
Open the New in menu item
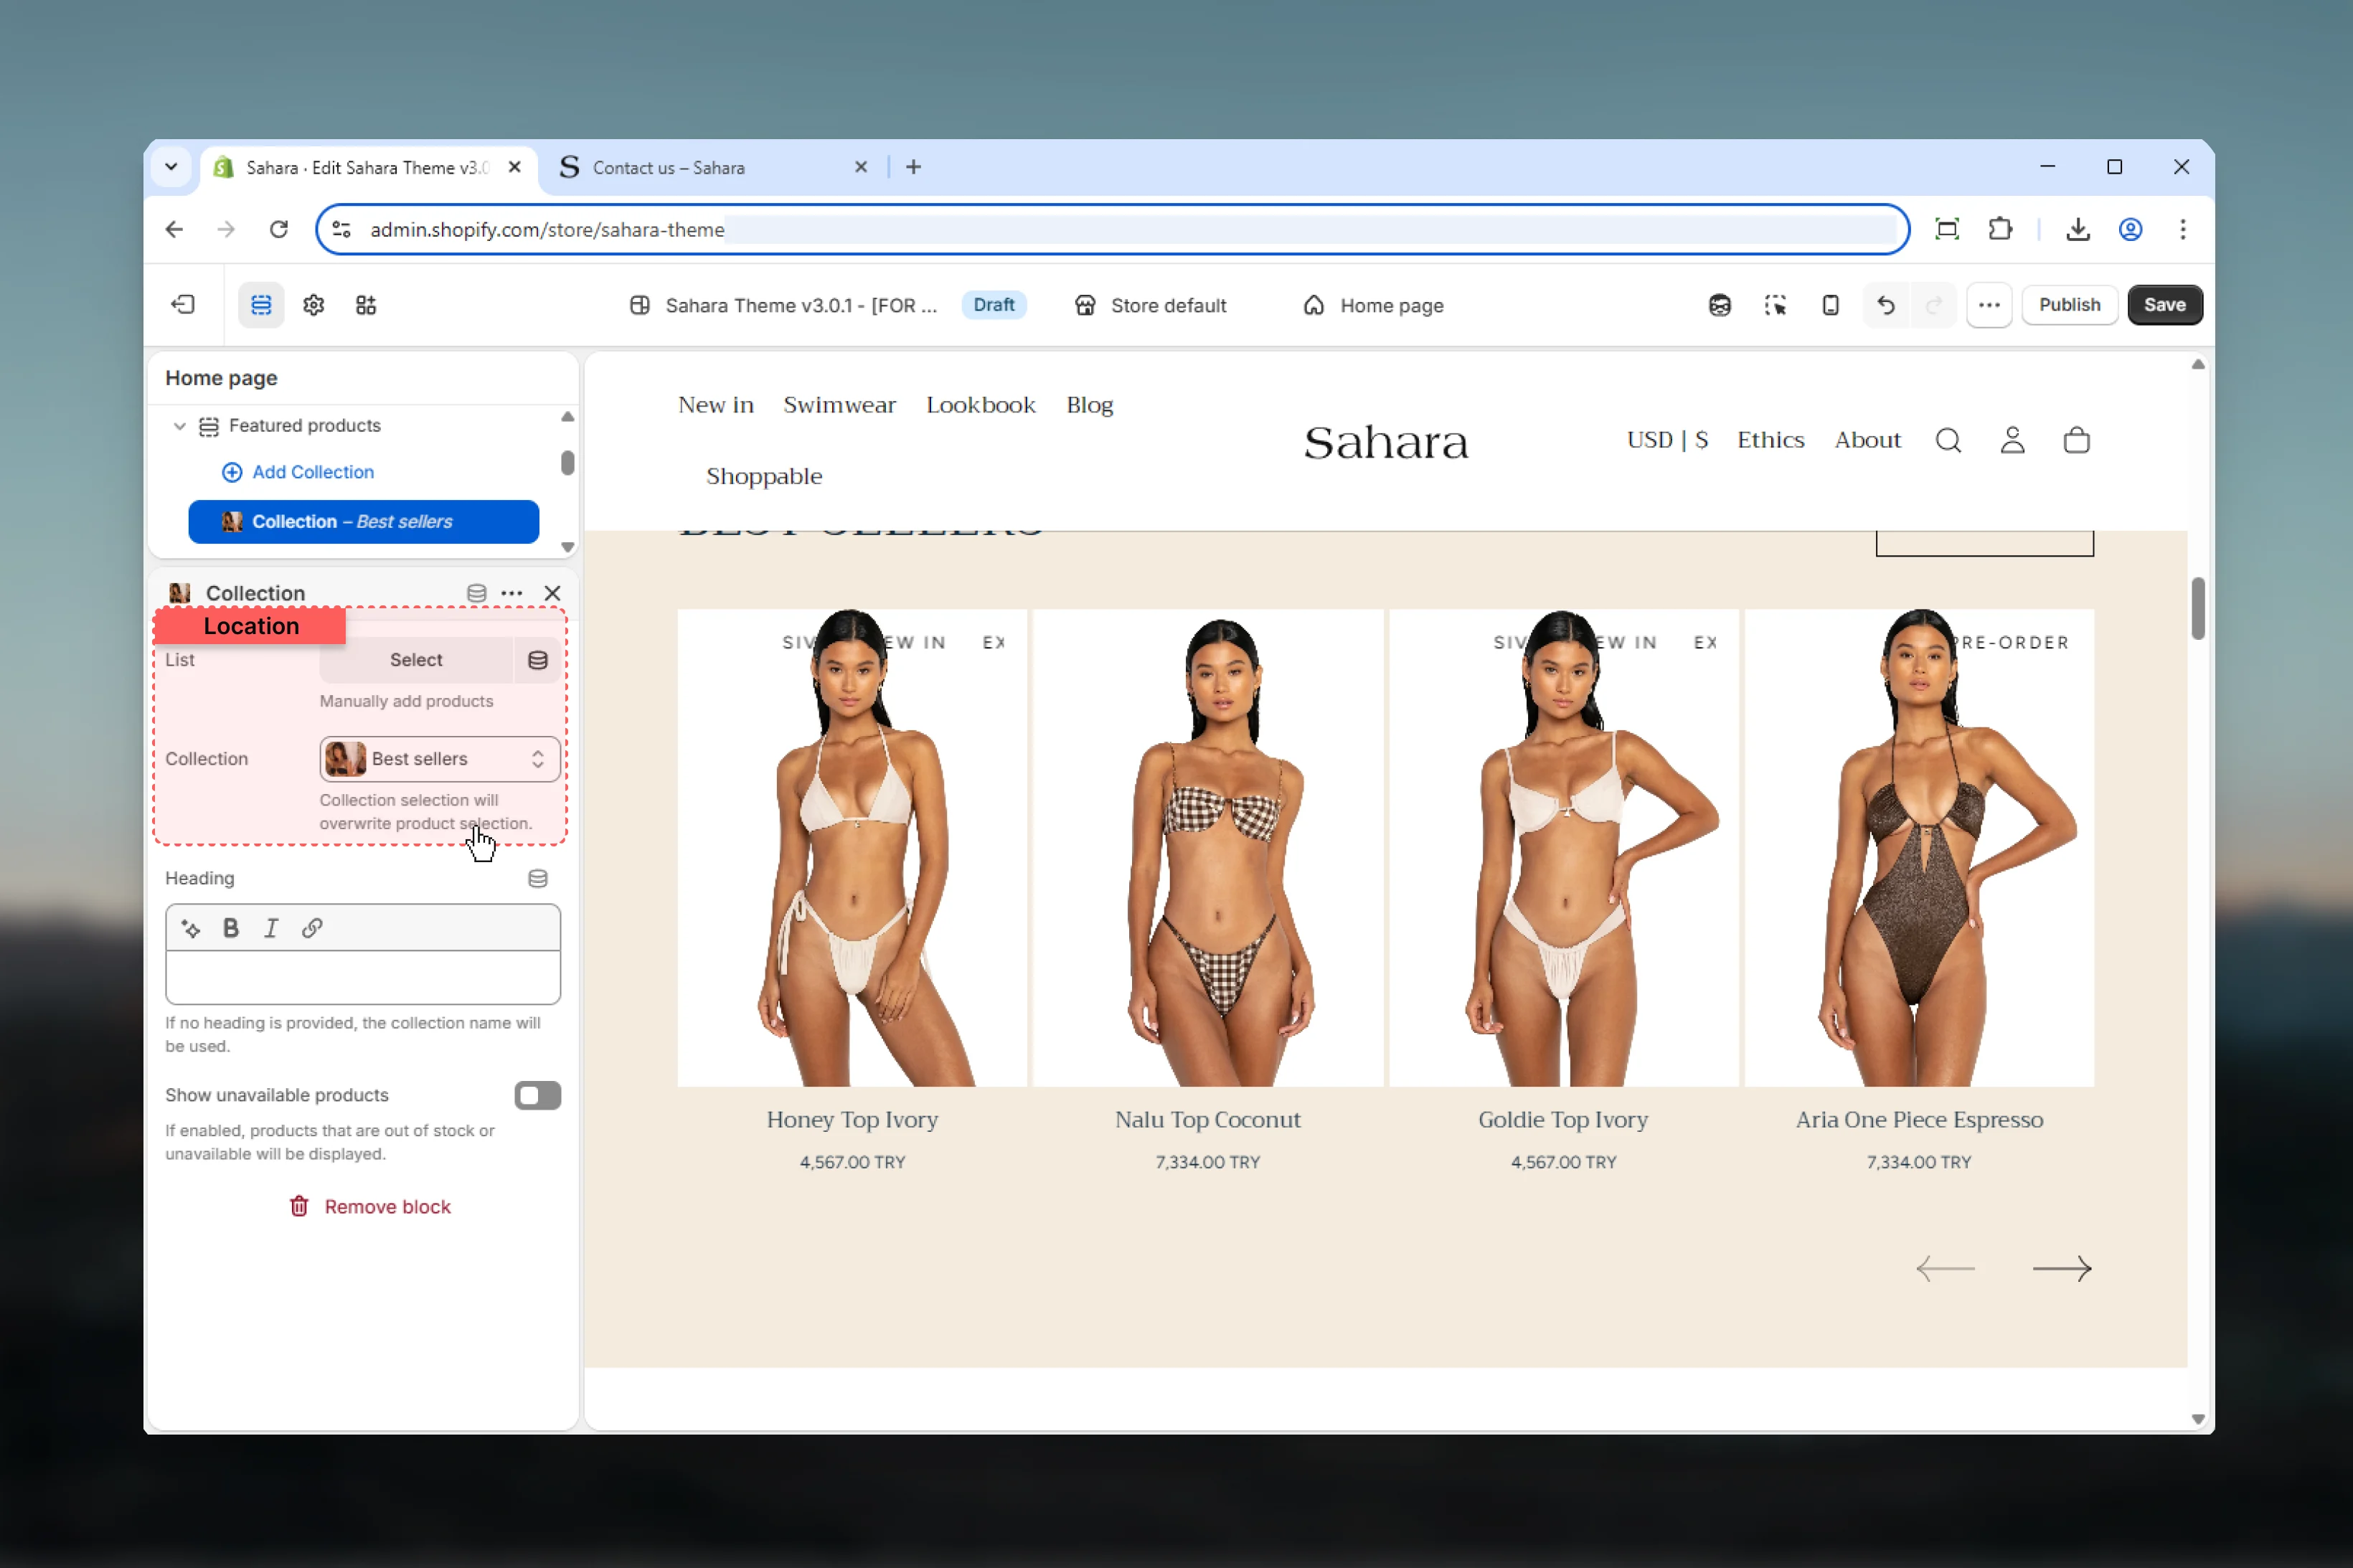716,405
